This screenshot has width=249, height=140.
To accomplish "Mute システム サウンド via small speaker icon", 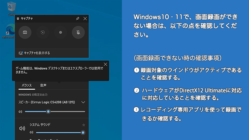I will pos(31,132).
